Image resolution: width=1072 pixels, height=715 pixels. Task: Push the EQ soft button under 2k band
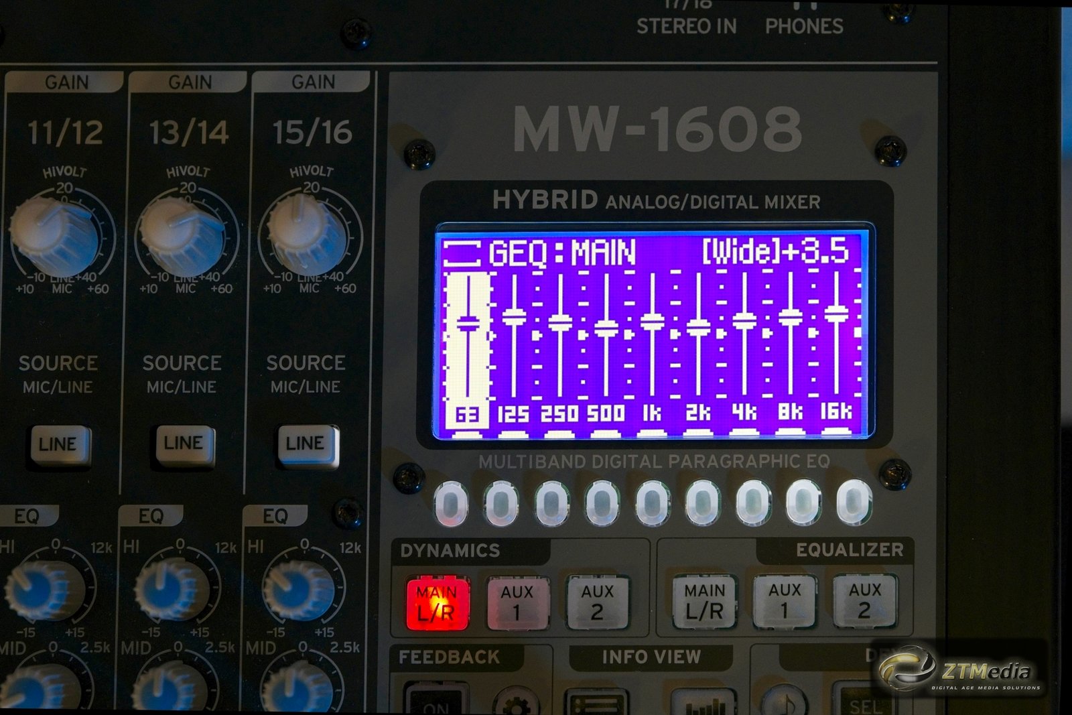point(703,502)
